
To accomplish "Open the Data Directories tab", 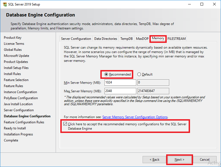I will click(x=106, y=39).
